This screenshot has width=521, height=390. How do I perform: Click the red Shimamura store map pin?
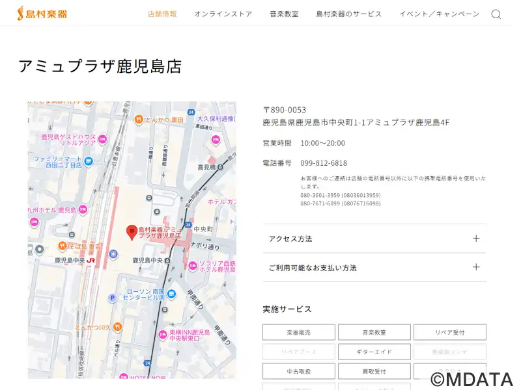131,232
